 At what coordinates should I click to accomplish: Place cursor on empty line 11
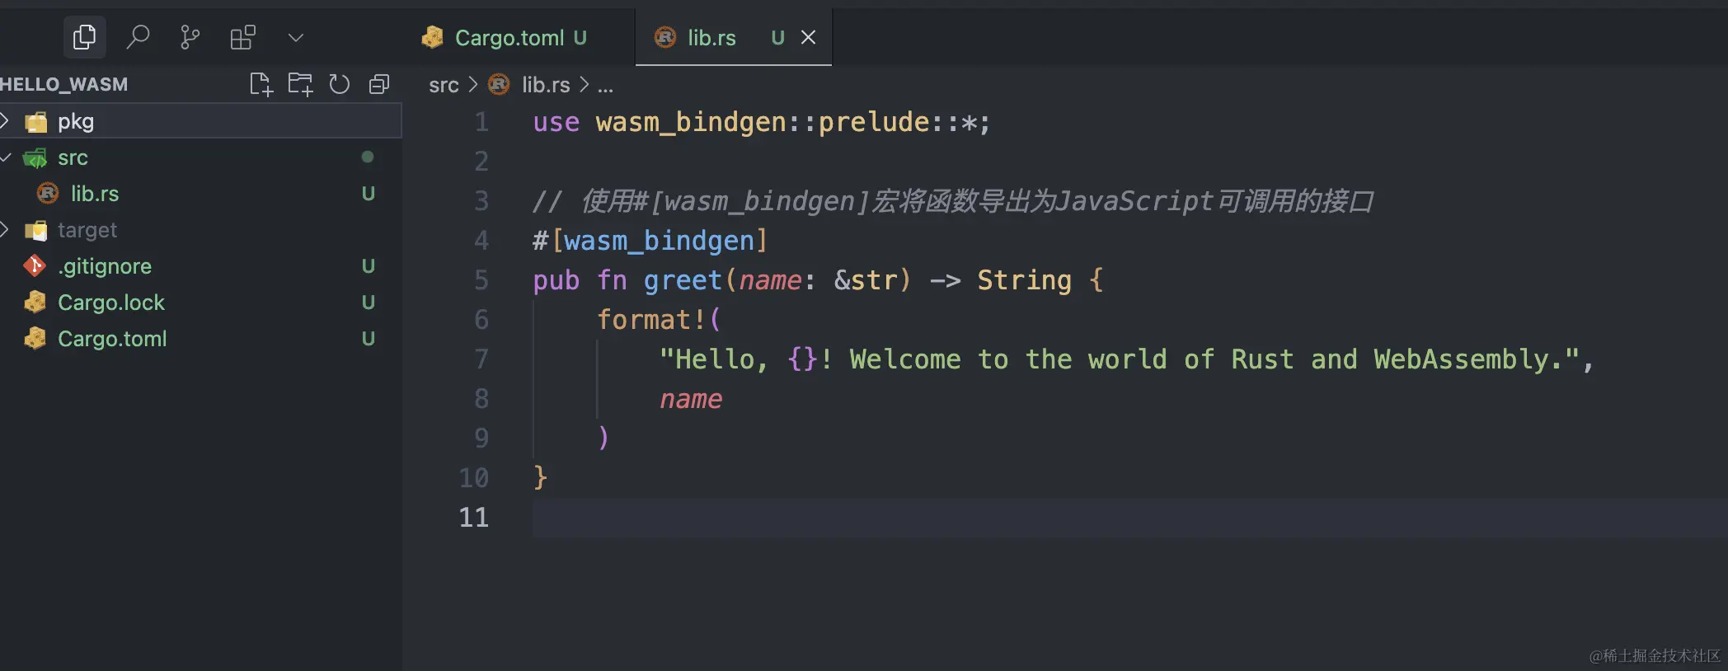coord(1129,518)
